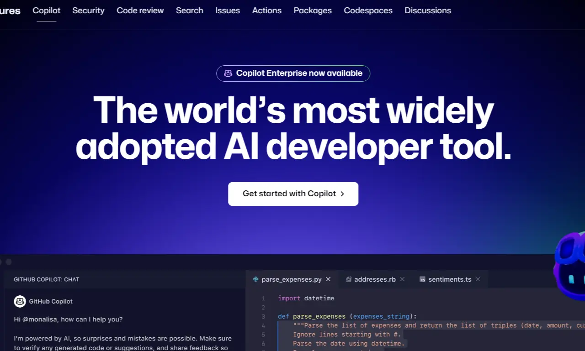Click Copilot Enterprise now available badge
Screen dimensions: 585x351
click(293, 73)
